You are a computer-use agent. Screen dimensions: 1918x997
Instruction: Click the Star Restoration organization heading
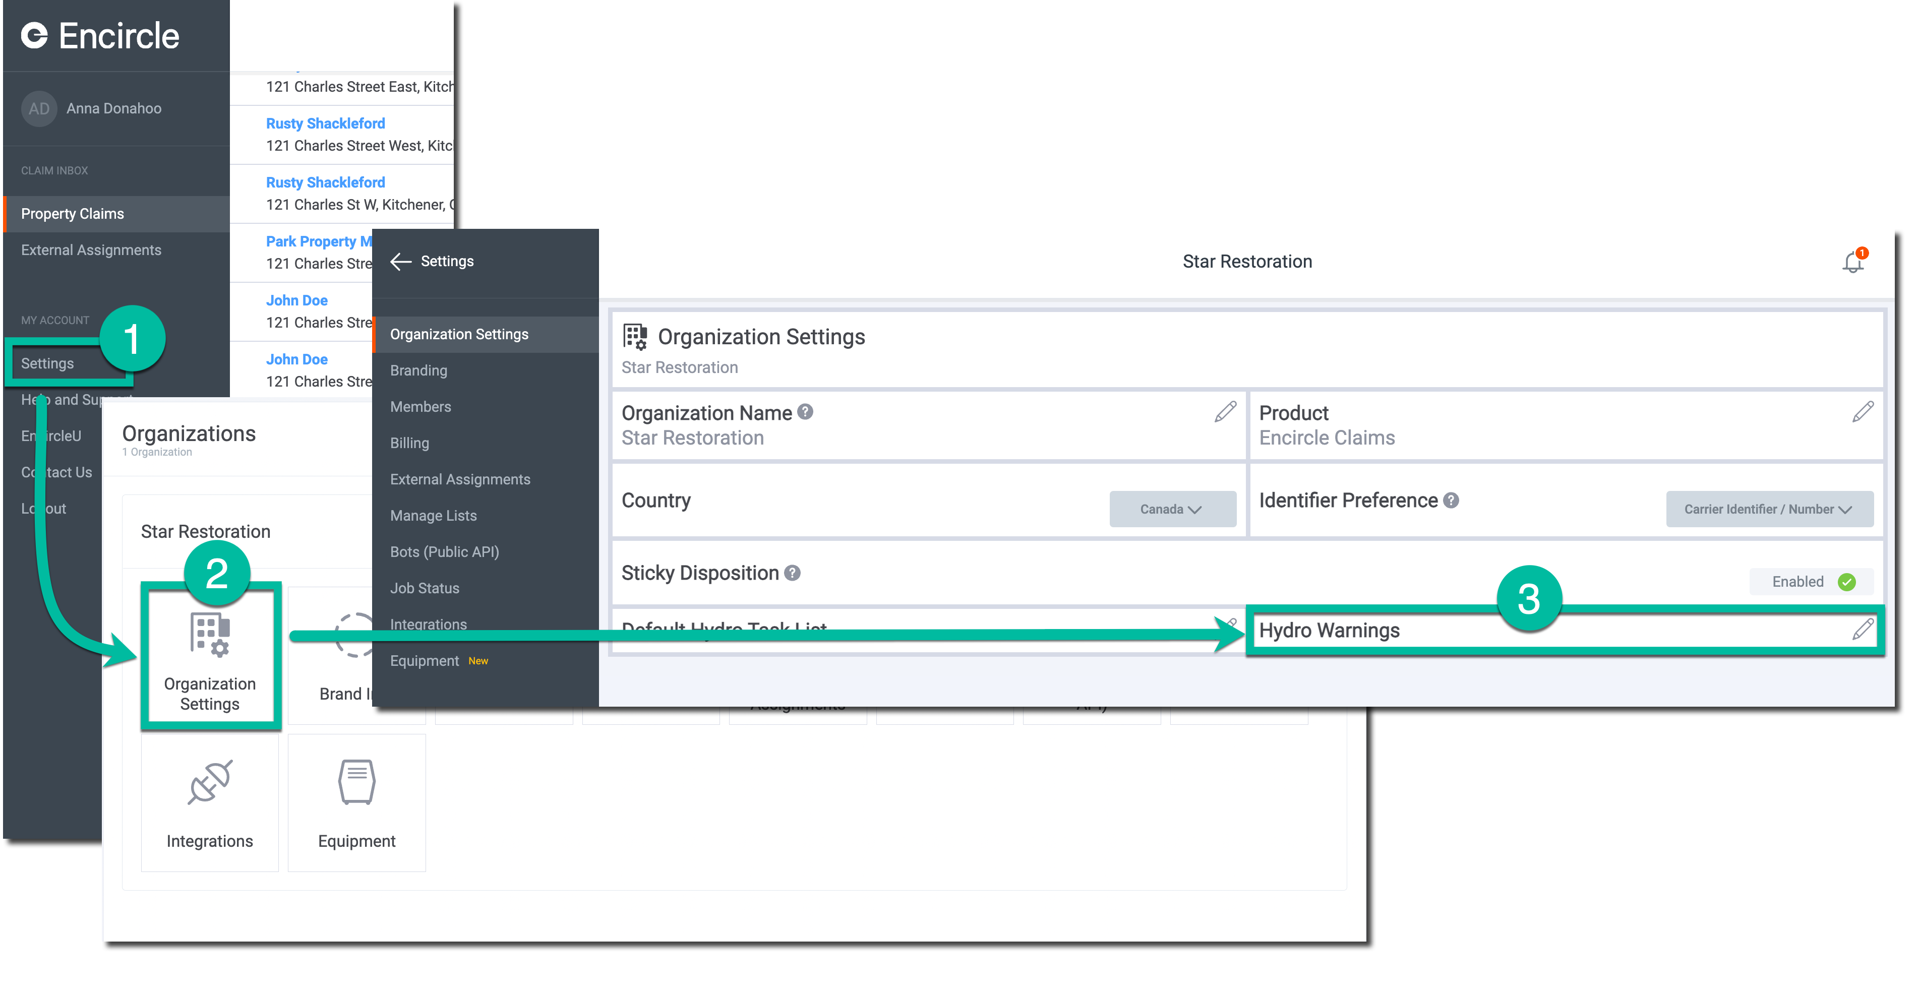coord(206,532)
